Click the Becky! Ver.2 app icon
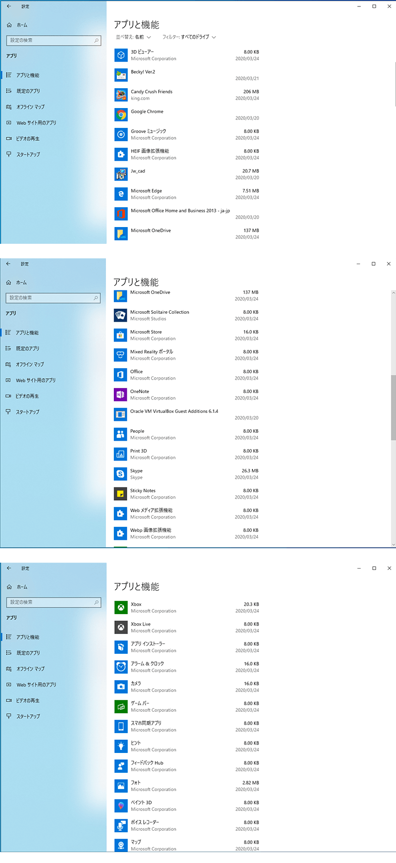This screenshot has width=396, height=863. click(x=121, y=75)
